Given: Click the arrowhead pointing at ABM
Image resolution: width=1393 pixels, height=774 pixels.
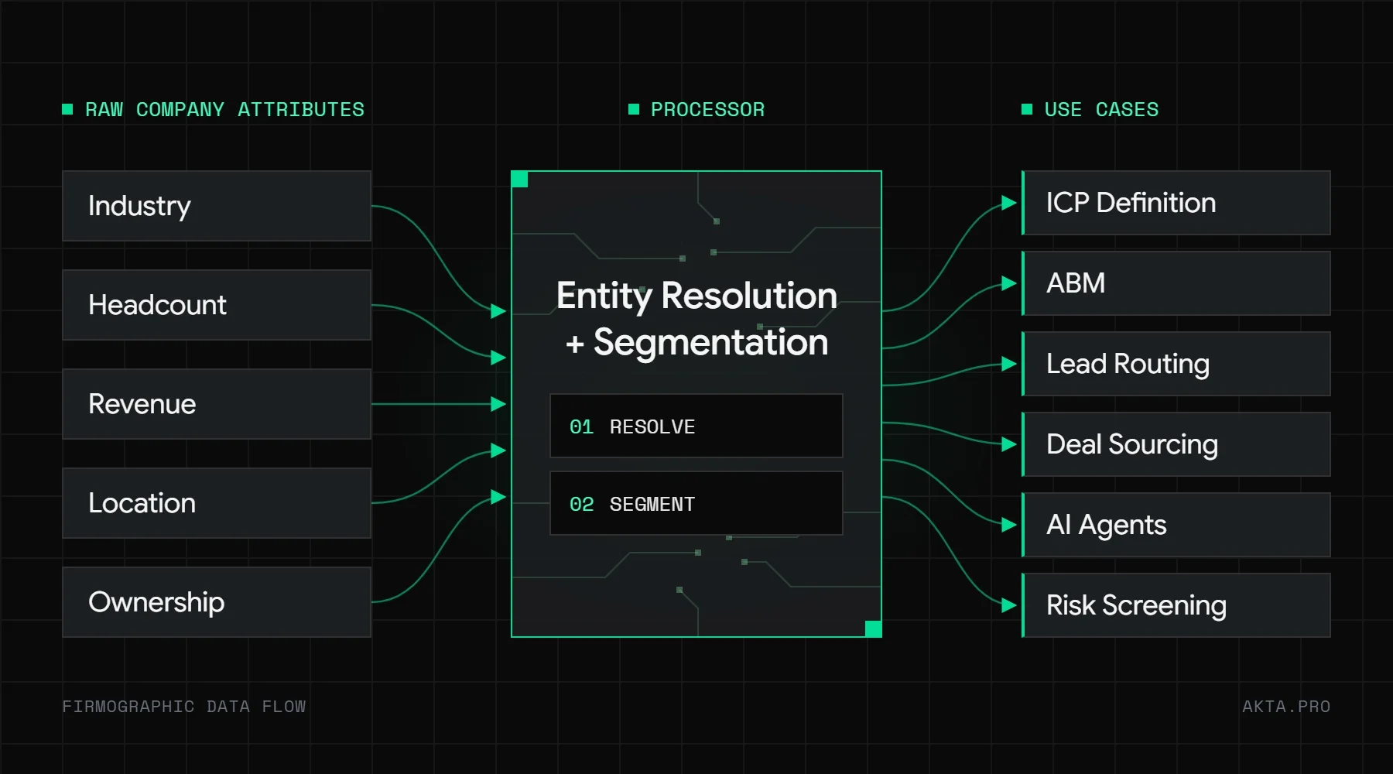Looking at the screenshot, I should (1008, 283).
